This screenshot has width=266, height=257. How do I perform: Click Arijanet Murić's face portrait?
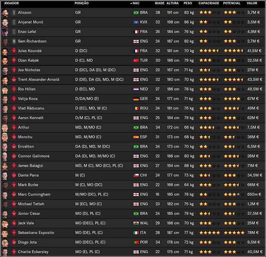click(x=5, y=22)
